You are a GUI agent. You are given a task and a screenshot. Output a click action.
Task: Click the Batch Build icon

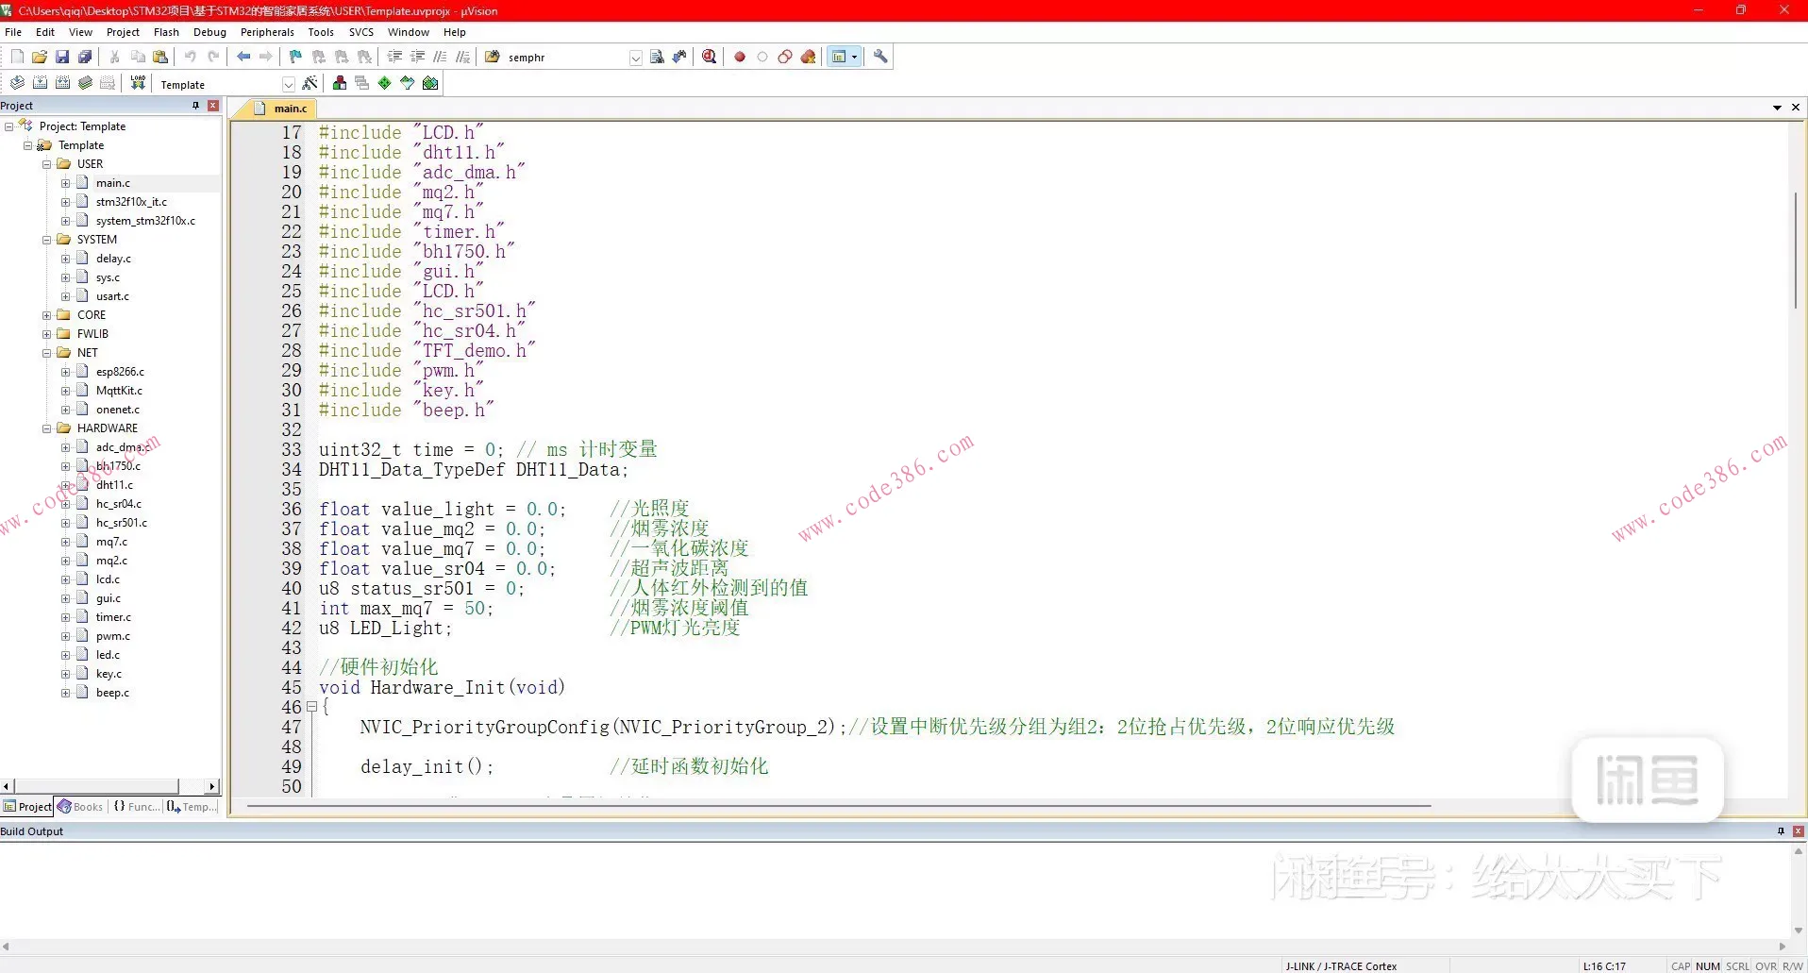pyautogui.click(x=85, y=83)
